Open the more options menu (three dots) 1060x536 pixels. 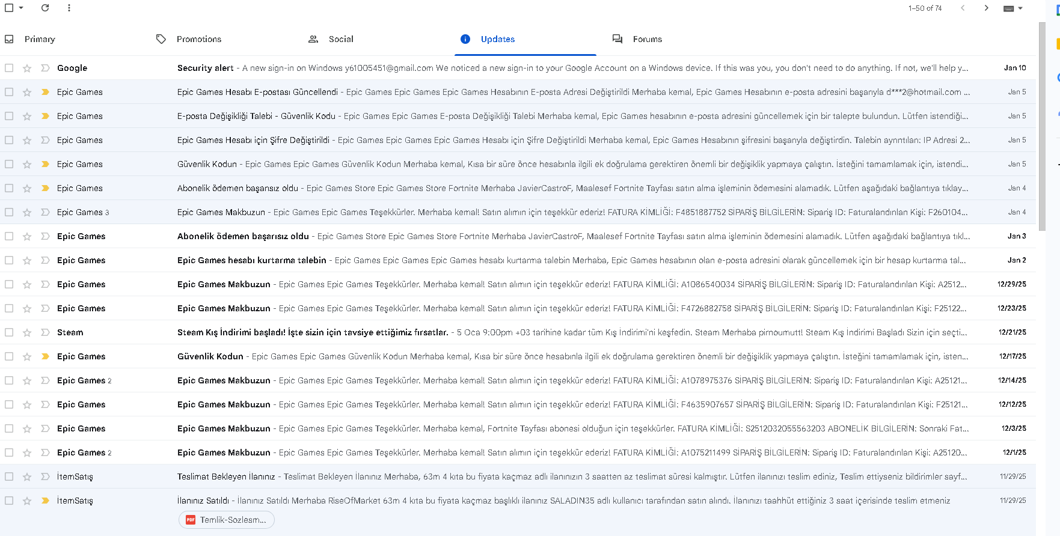coord(69,8)
